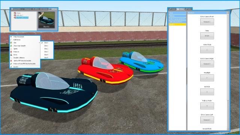Screen dimensions: 240x135
Task: Select the Chairs tree entry
Action: click(18, 13)
